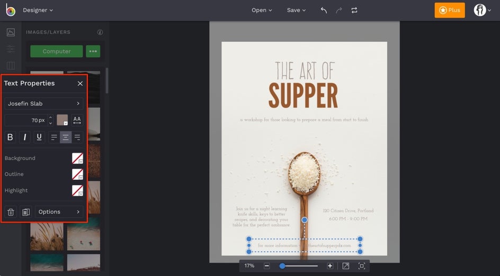
Task: Open the Josefin Slab font dropdown
Action: 44,104
